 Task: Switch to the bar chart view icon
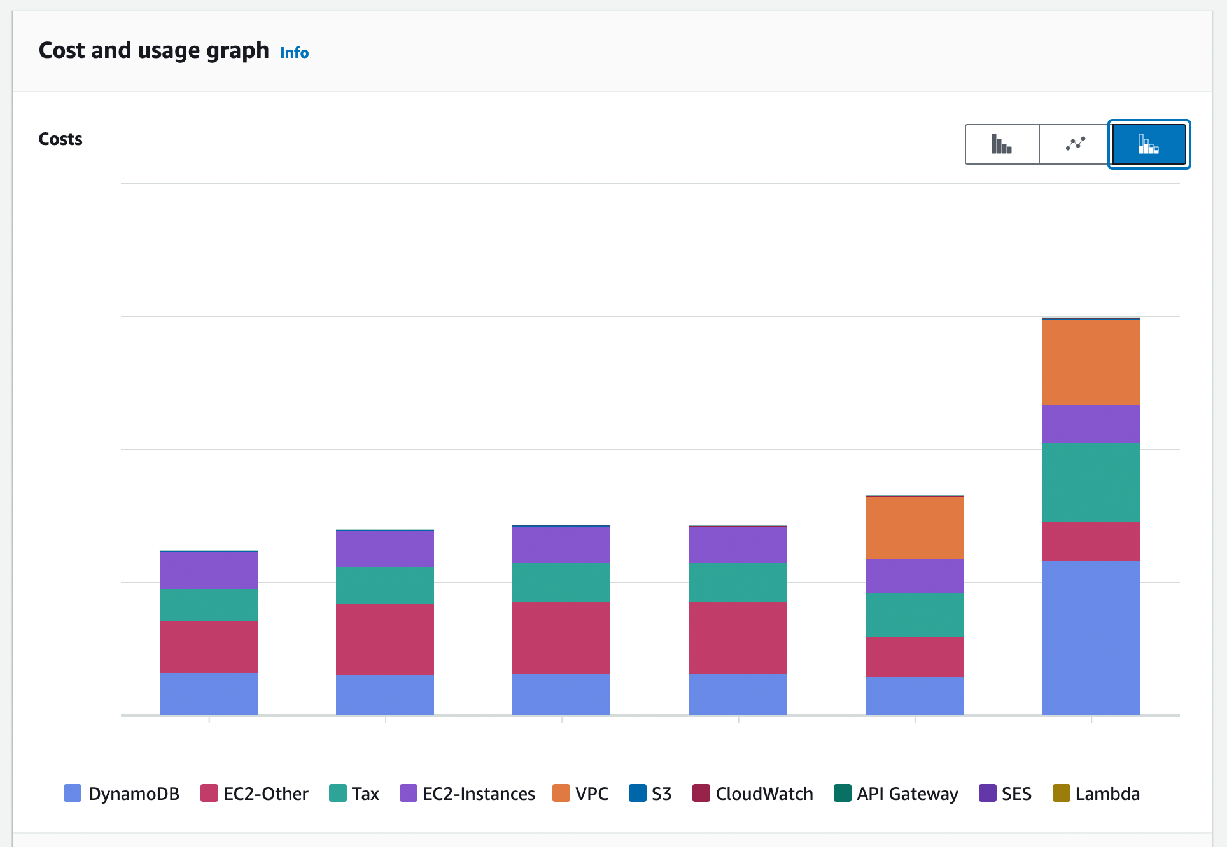(x=1002, y=144)
